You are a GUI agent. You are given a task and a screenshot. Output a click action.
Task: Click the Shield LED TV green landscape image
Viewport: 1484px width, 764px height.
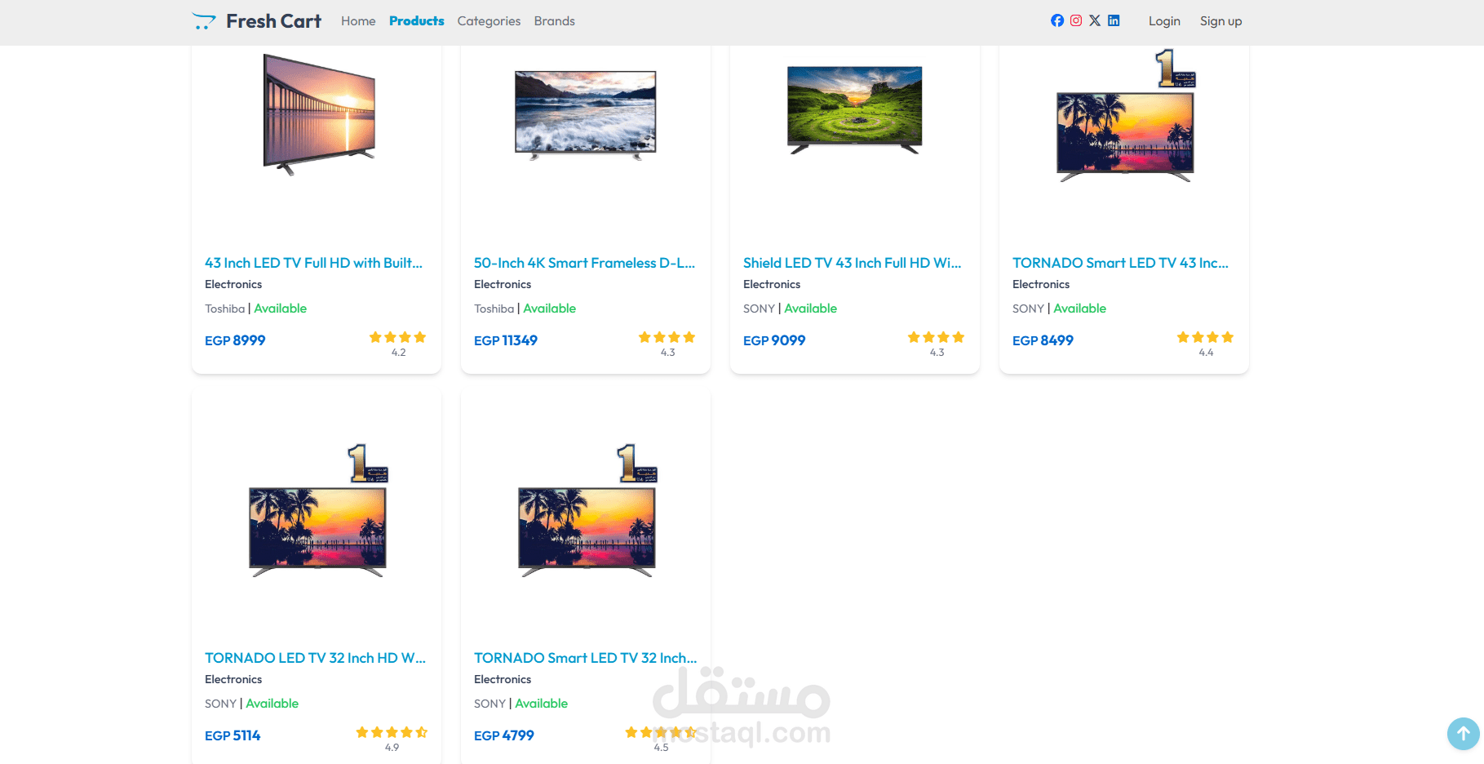click(854, 109)
